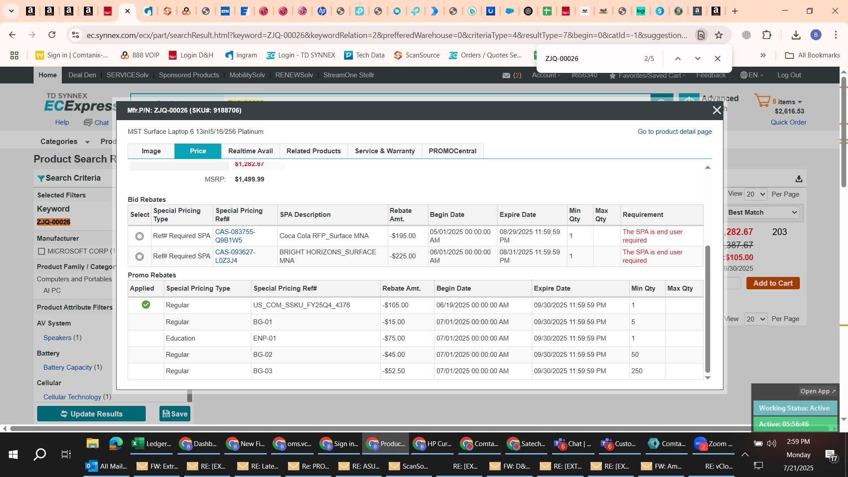Click the popup vertical scrollbar thumb
Screen dimensions: 848x477
point(708,309)
